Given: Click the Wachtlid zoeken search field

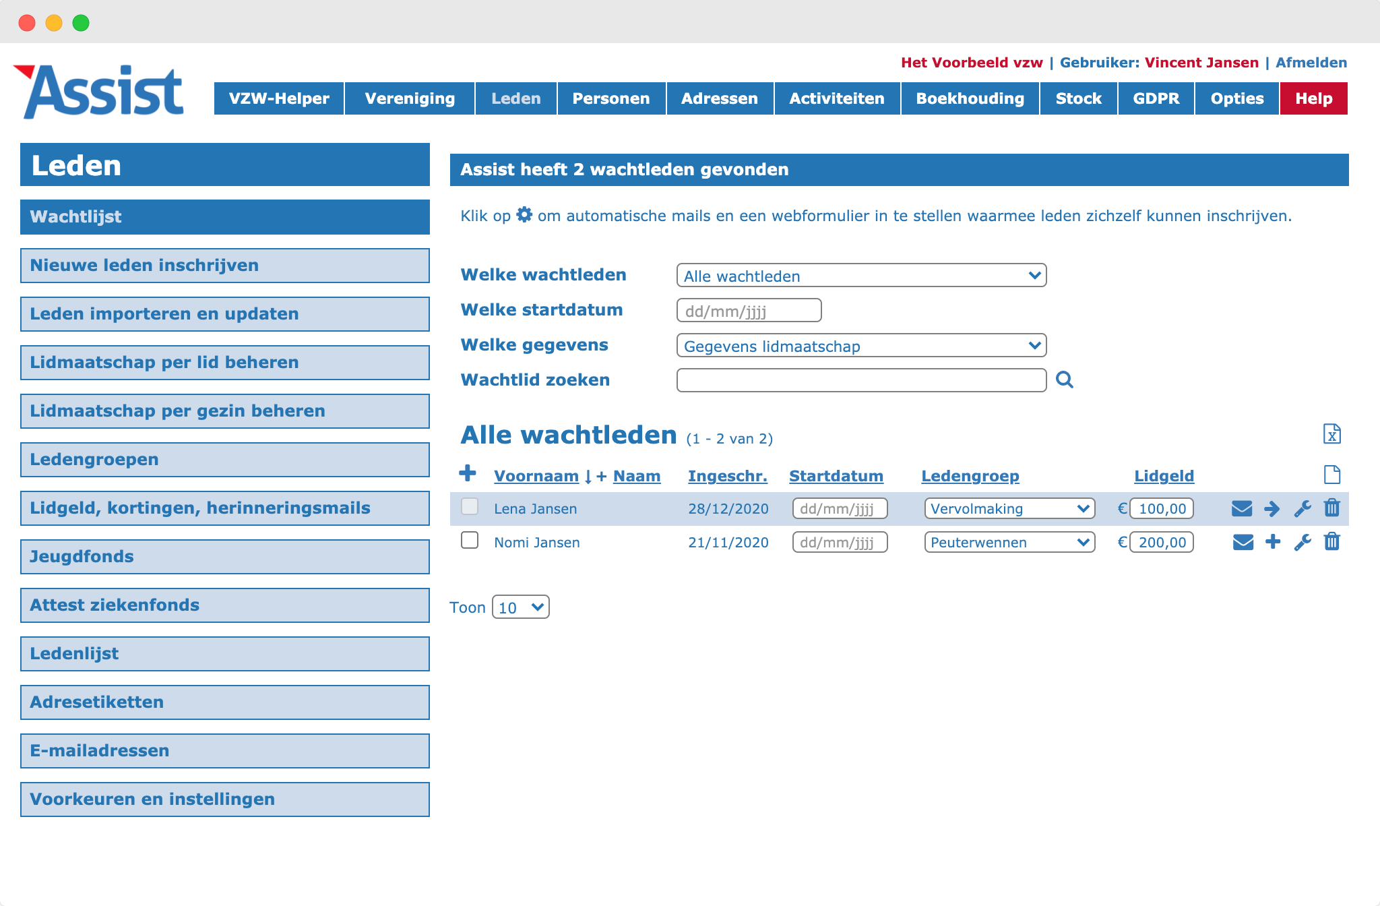Looking at the screenshot, I should coord(861,380).
